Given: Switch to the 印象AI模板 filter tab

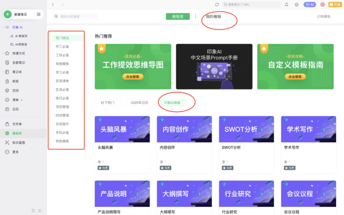Looking at the screenshot, I should (172, 103).
